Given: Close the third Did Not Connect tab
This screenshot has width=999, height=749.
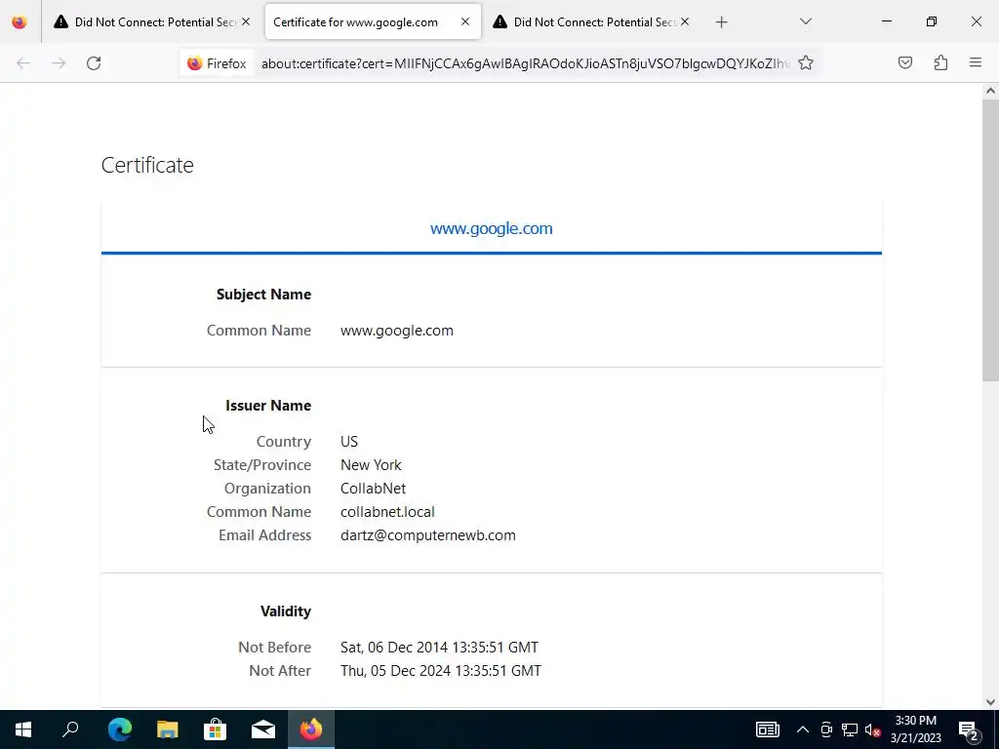Looking at the screenshot, I should (685, 21).
